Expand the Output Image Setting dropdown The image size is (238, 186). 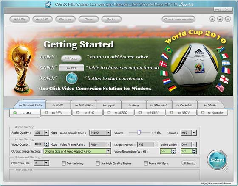108,151
